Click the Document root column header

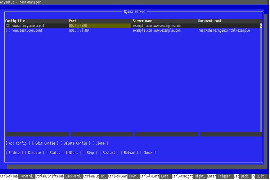pyautogui.click(x=210, y=21)
